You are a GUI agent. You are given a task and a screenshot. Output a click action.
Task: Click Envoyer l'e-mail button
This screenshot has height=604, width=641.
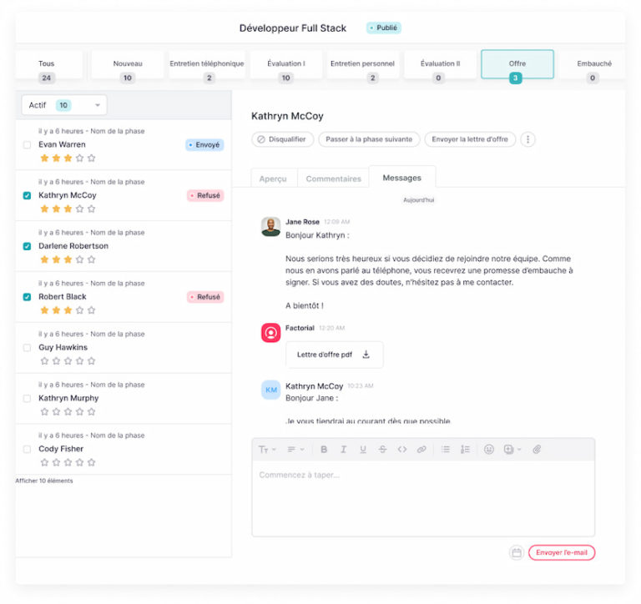562,552
